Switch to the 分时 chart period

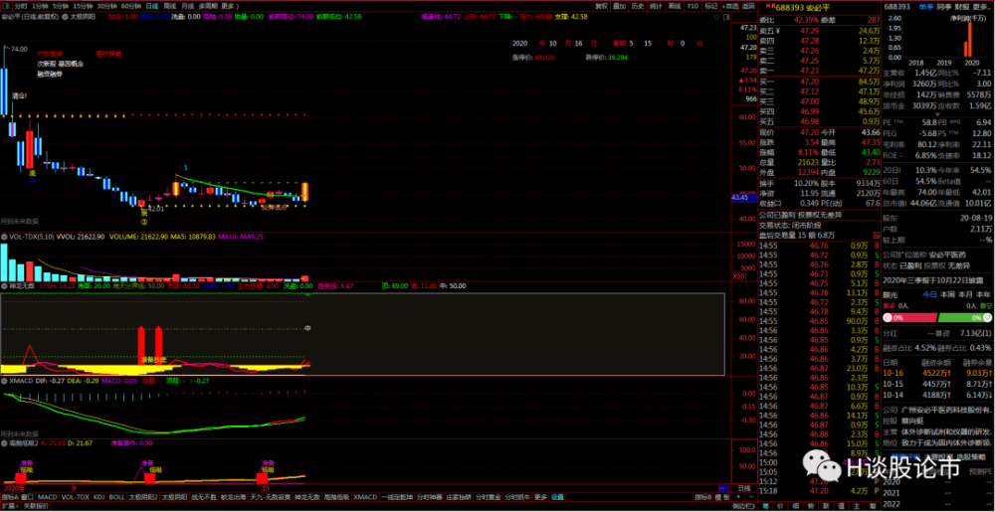coord(21,6)
